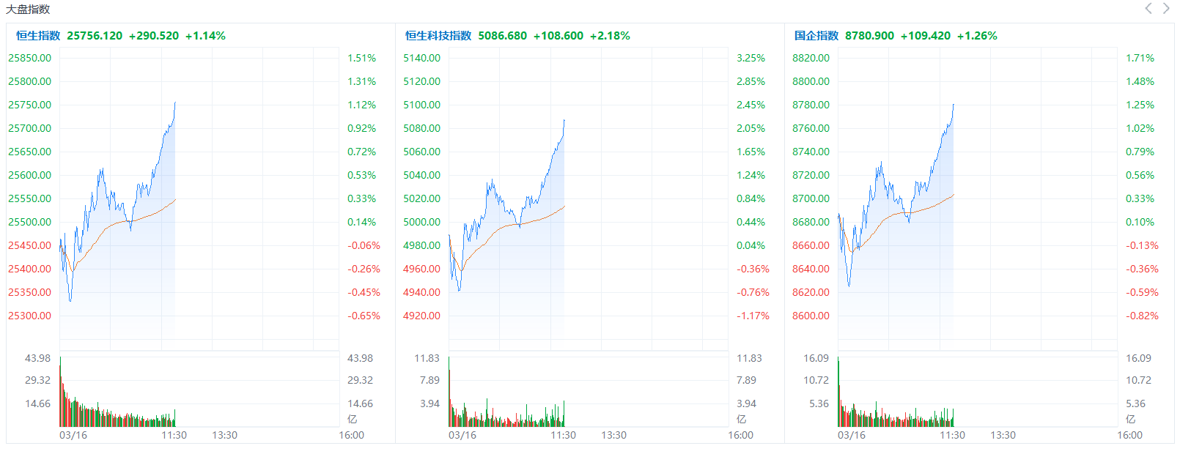
Task: Click the 恒生科技指数 price 5086.680
Action: [x=502, y=36]
